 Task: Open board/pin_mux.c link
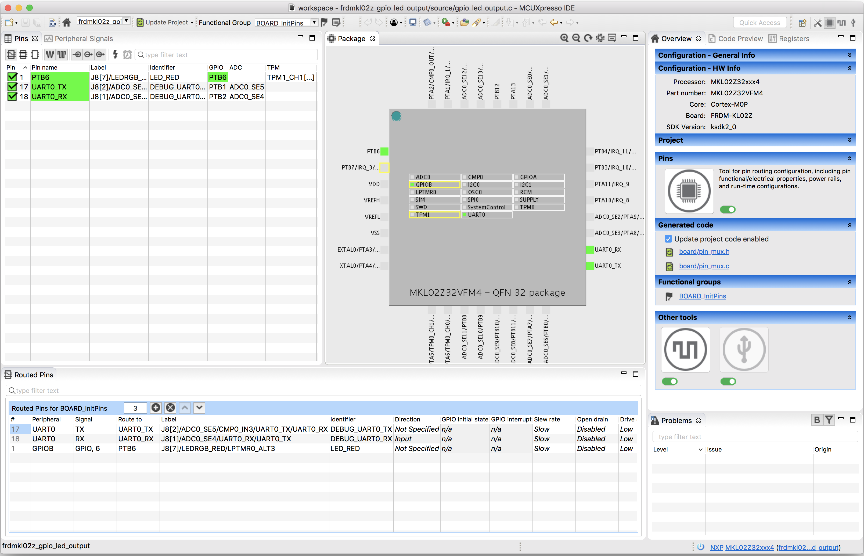point(704,266)
